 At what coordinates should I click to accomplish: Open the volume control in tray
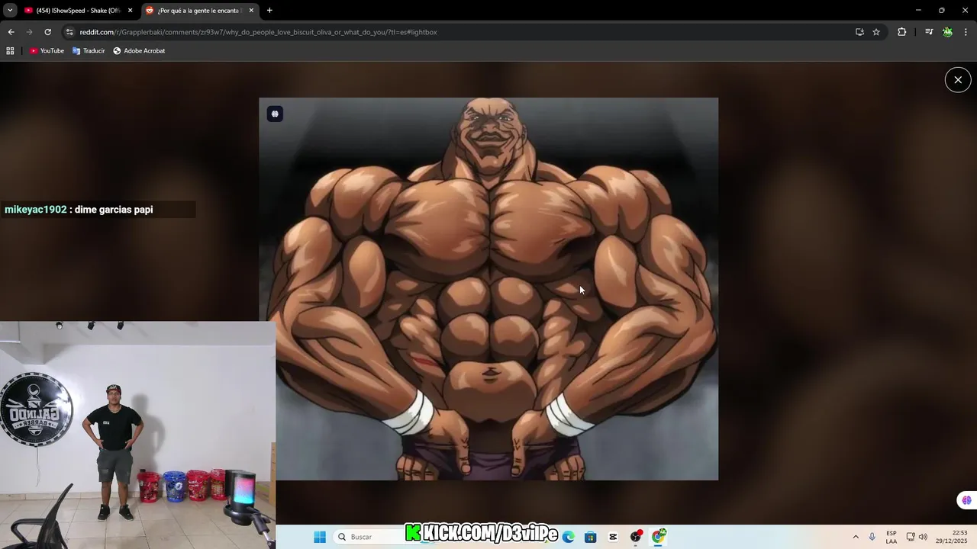point(923,537)
